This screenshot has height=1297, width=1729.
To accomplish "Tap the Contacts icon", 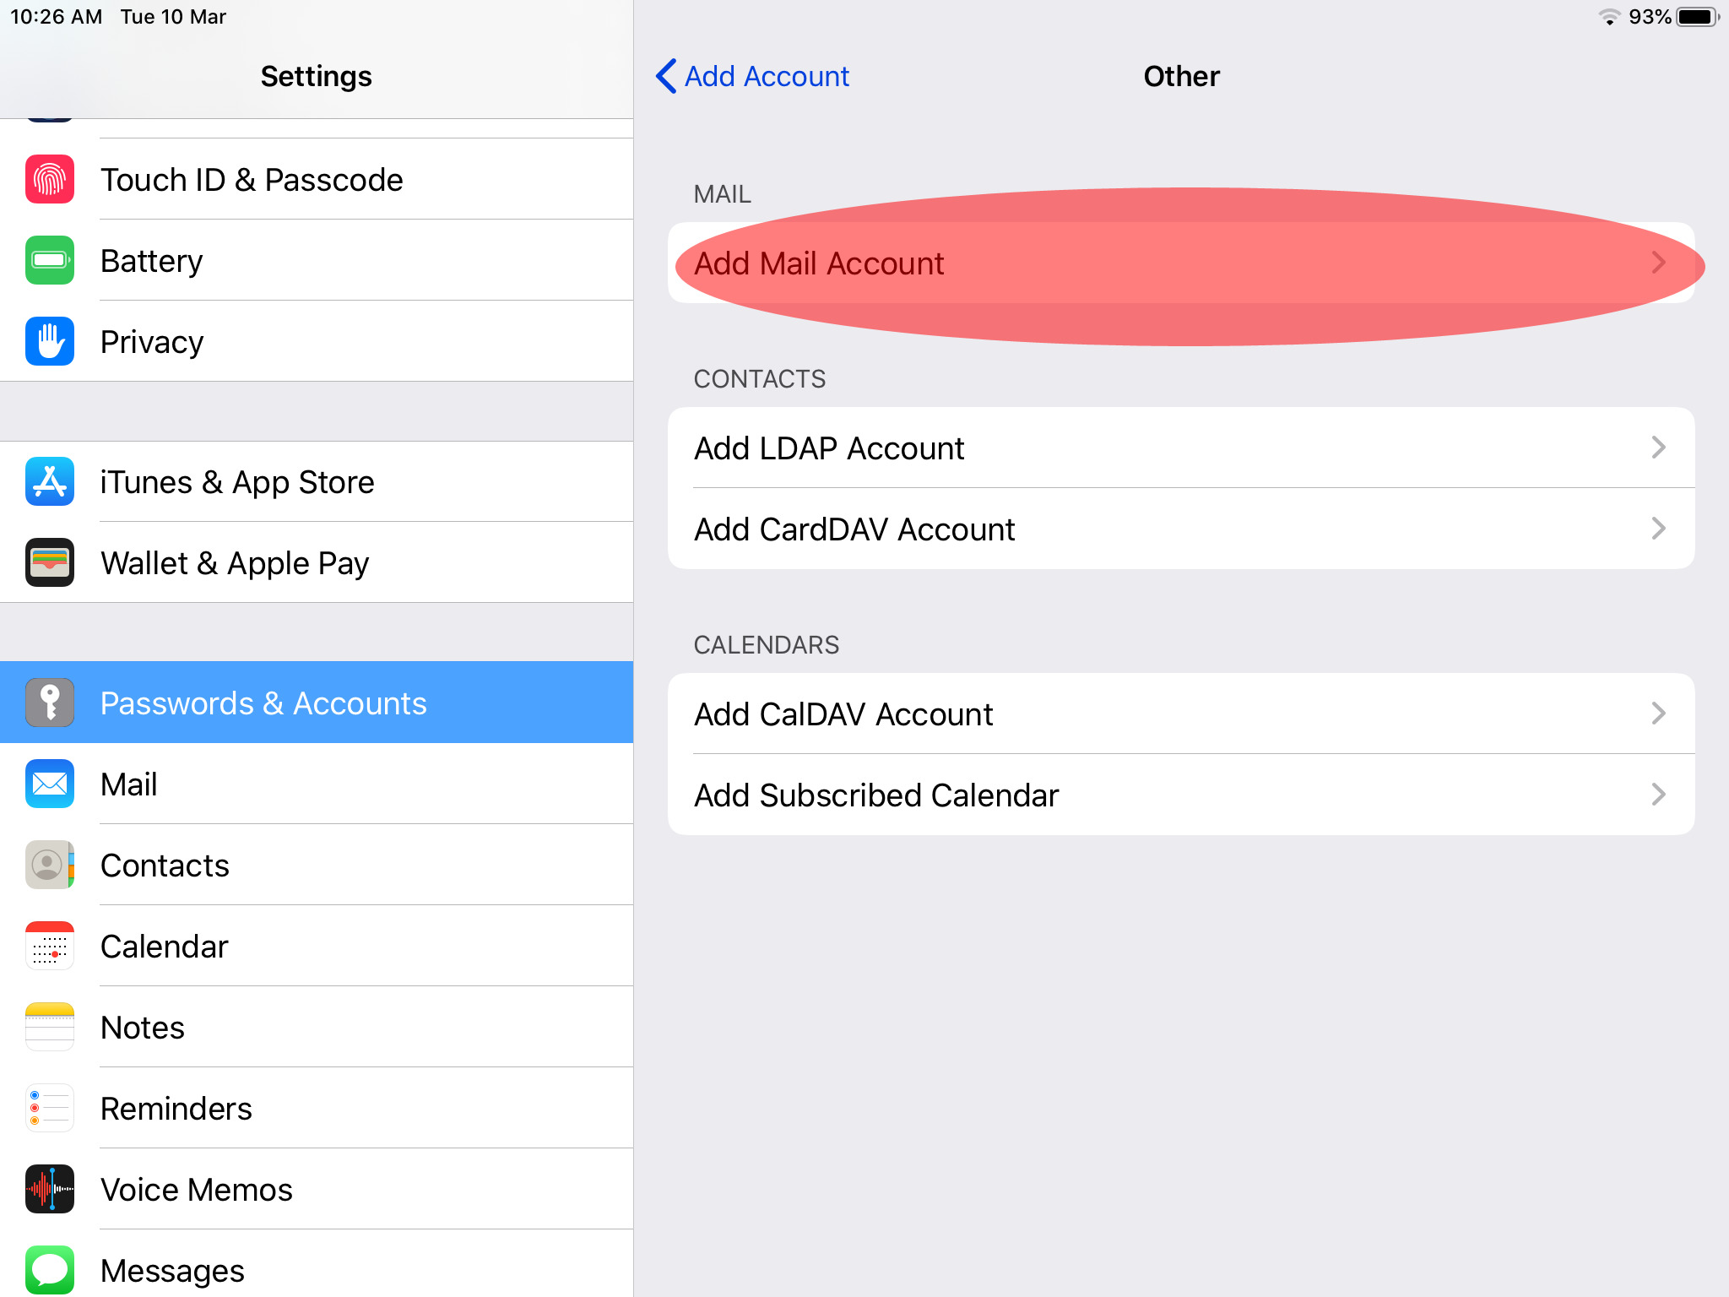I will [50, 865].
